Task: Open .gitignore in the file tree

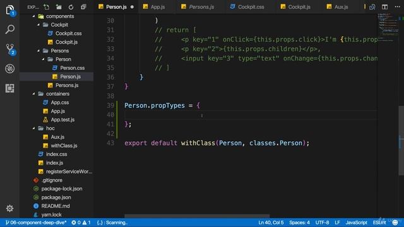Action: coord(51,180)
